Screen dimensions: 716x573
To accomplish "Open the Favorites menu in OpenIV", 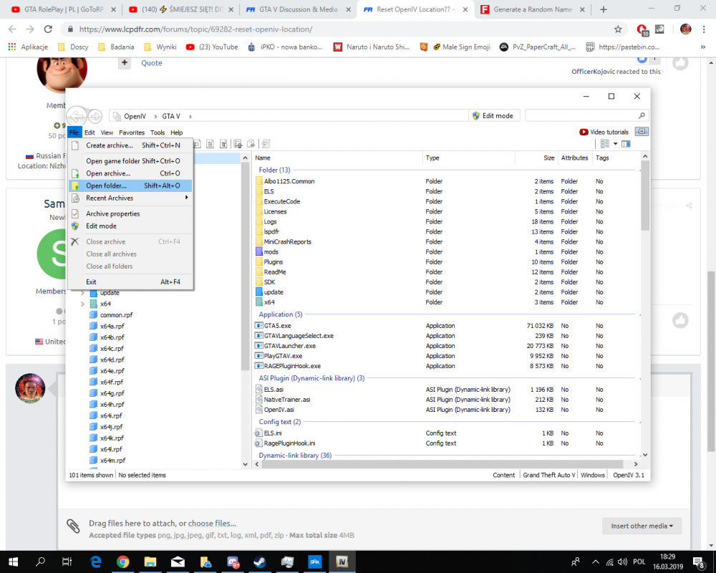I will pos(132,133).
